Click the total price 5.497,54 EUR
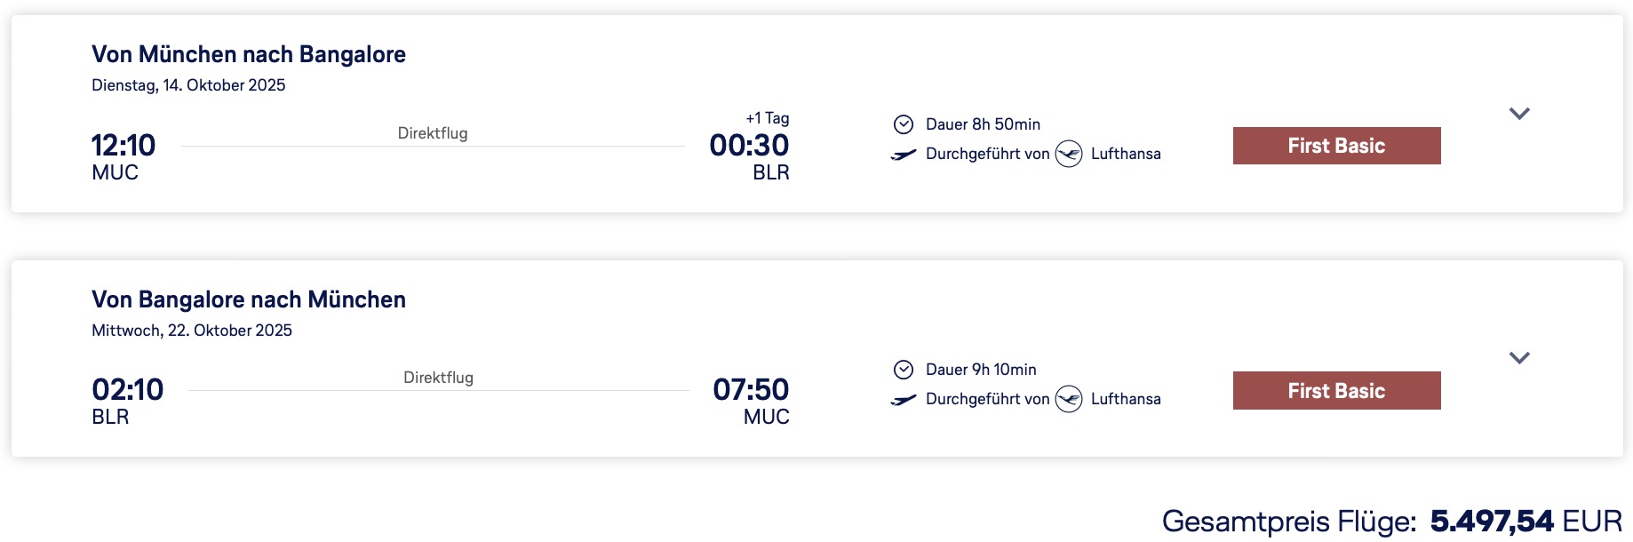Image resolution: width=1633 pixels, height=542 pixels. [1525, 521]
